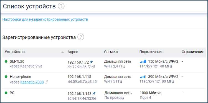Toggle sort arrow in Устройство column
208x103 pixels.
[62, 52]
